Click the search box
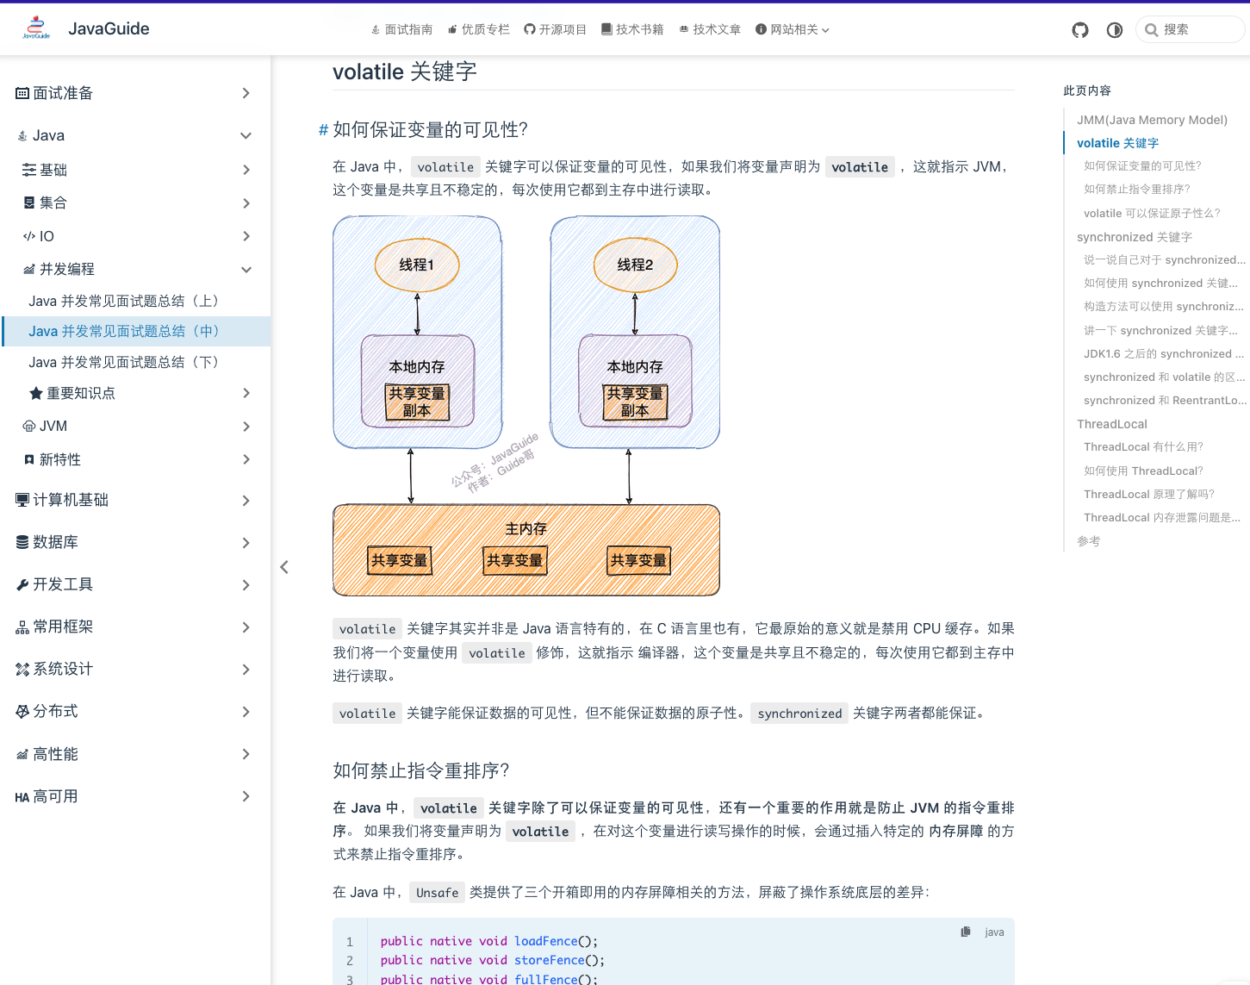1250x985 pixels. (1191, 29)
